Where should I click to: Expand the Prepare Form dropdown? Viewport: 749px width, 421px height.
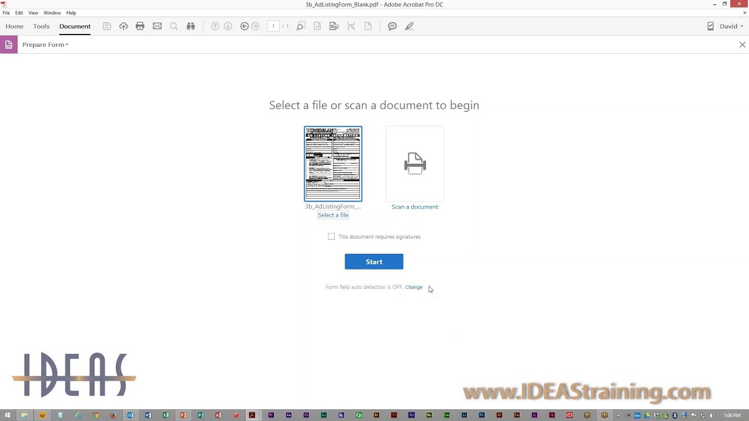[x=46, y=44]
